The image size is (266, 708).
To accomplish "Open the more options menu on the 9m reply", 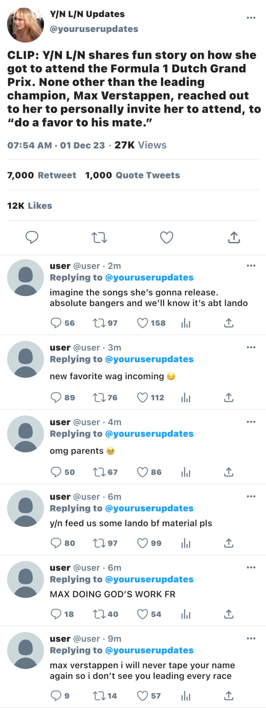I will pos(251,638).
